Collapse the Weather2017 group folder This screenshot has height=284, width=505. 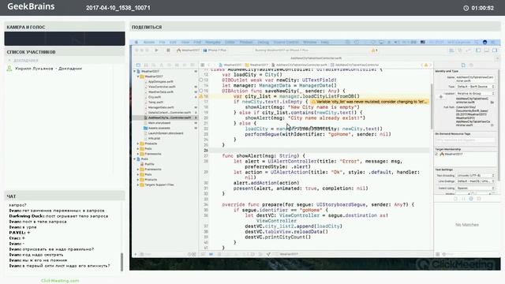point(138,77)
